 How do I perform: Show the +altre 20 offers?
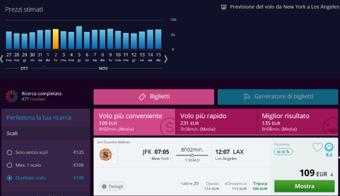point(189,183)
